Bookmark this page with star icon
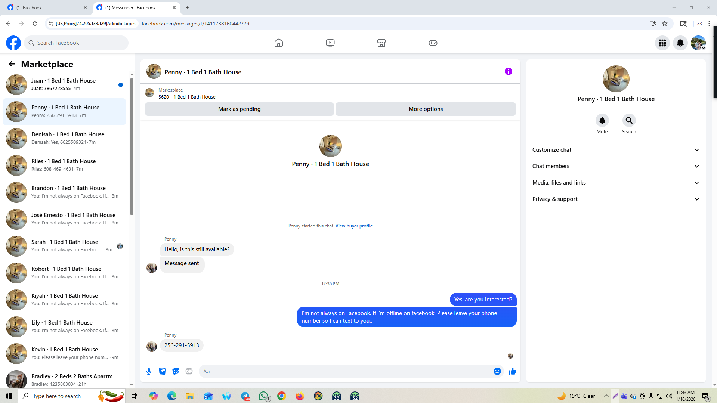 [x=665, y=24]
